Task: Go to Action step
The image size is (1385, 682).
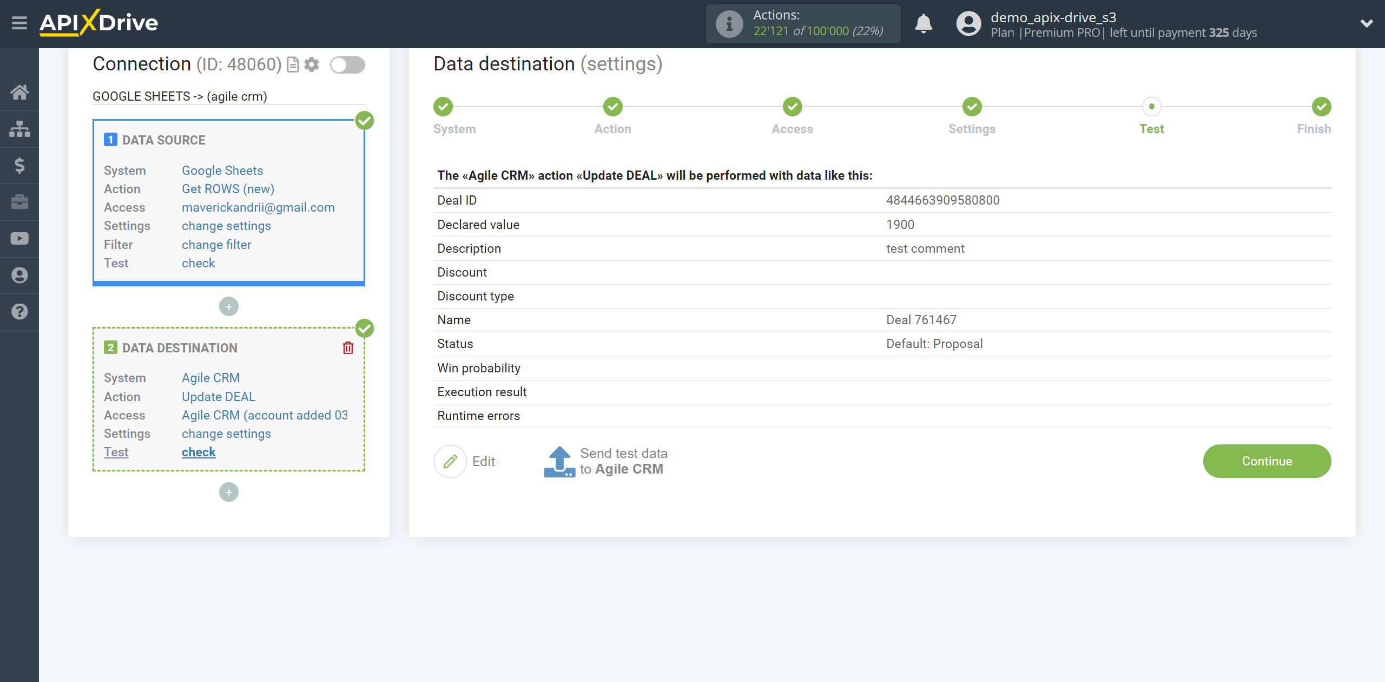Action: click(x=613, y=107)
